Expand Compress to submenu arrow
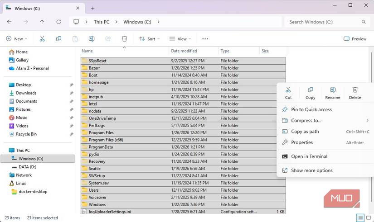The width and height of the screenshot is (374, 222). [x=367, y=120]
